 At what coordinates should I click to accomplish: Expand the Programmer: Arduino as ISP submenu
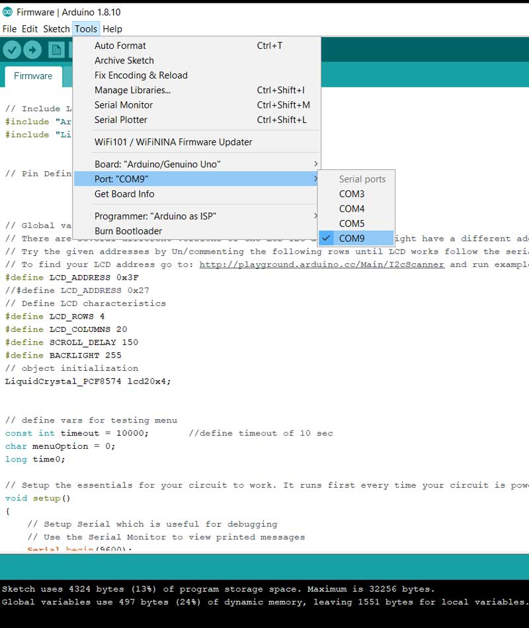click(x=197, y=216)
